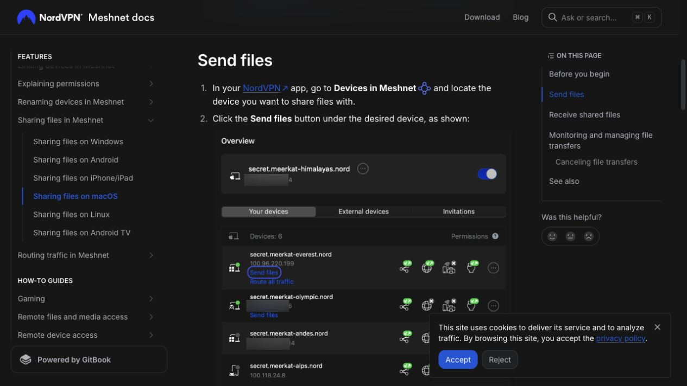Open Sharing files on Android page

coord(75,160)
